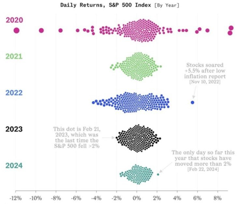This screenshot has height=204, width=237.
Task: Select the -6% x-axis label
Action: [x=76, y=198]
